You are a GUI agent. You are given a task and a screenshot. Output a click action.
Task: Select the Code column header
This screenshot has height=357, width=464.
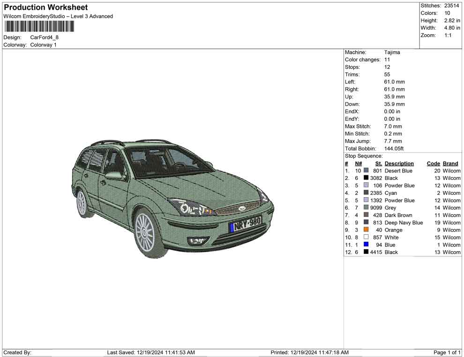tap(433, 164)
